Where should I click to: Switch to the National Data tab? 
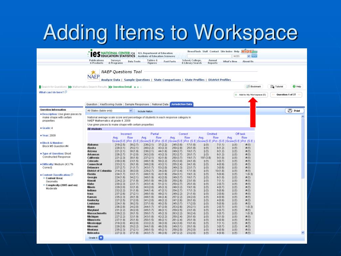(160, 104)
